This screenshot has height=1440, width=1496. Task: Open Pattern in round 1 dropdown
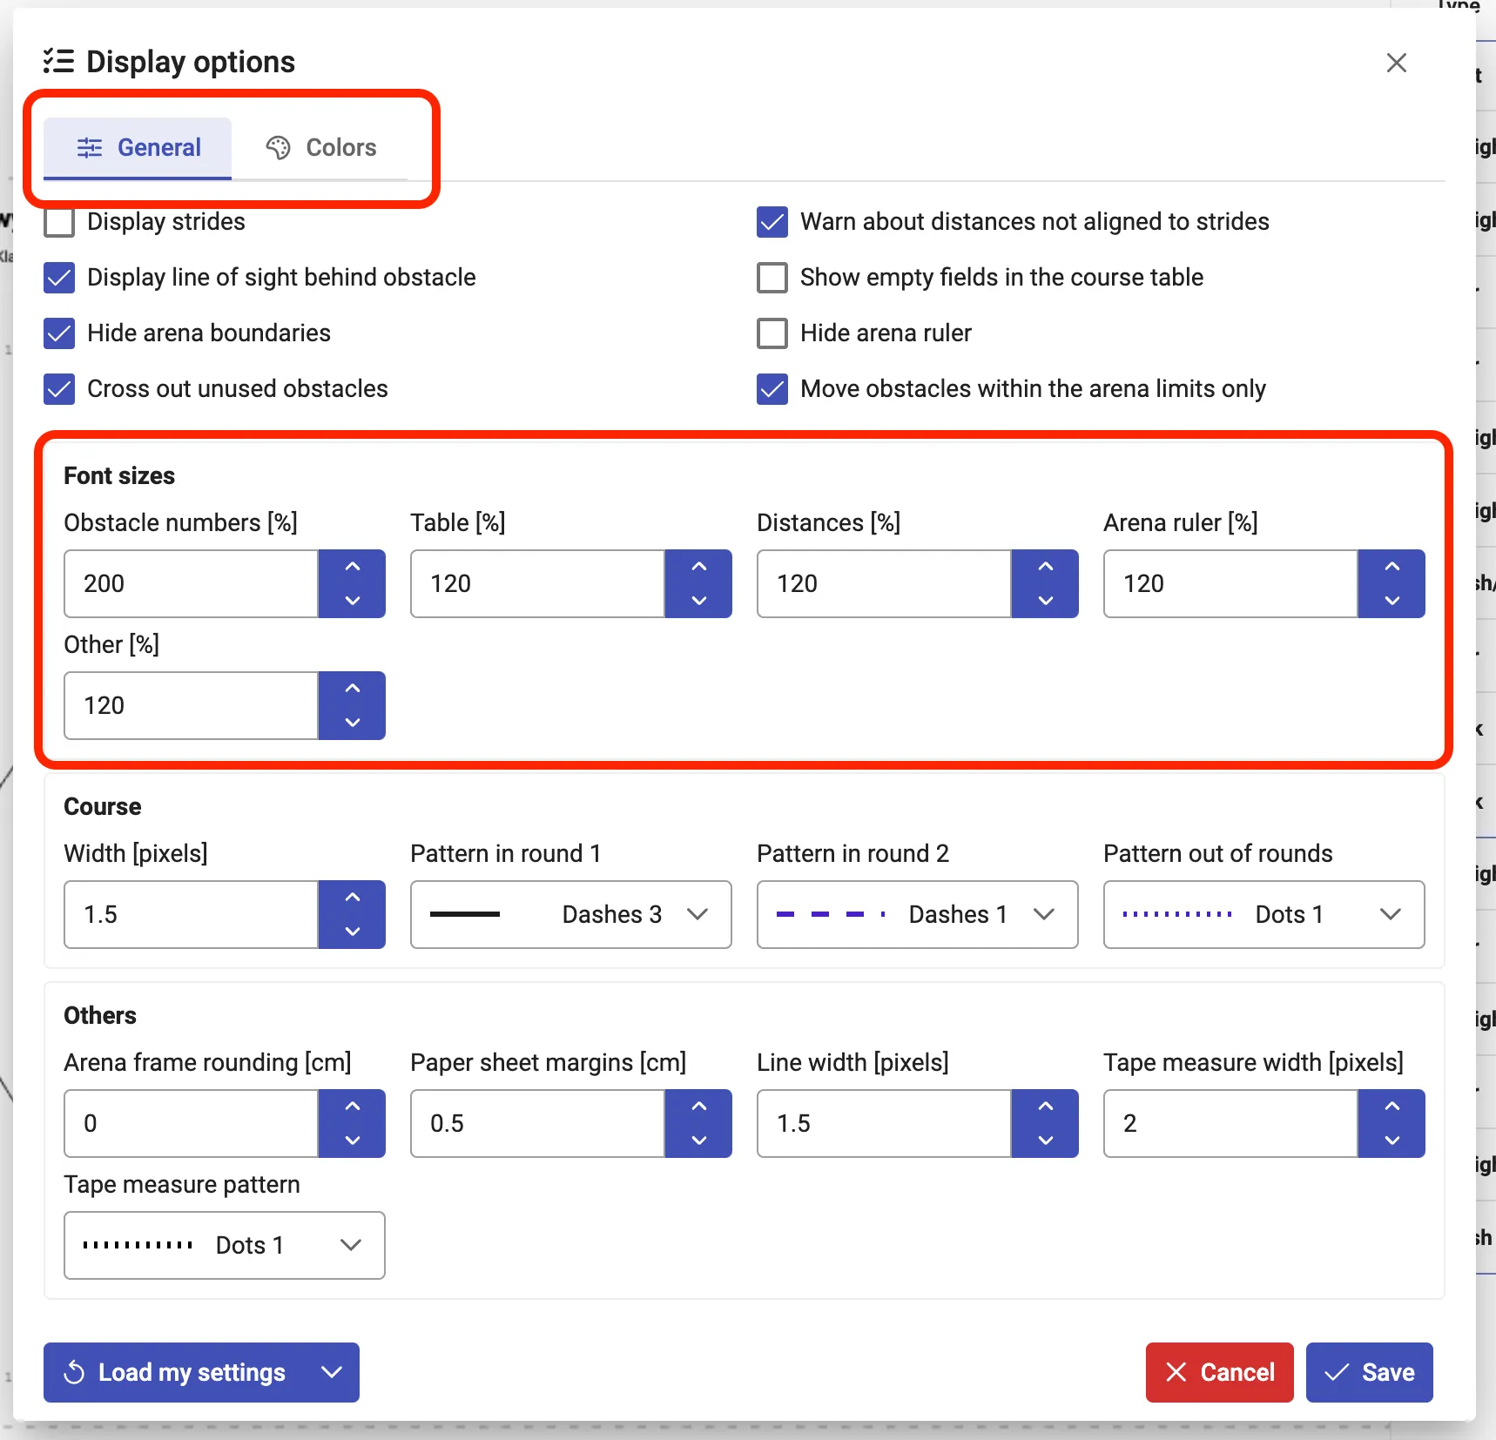point(570,914)
